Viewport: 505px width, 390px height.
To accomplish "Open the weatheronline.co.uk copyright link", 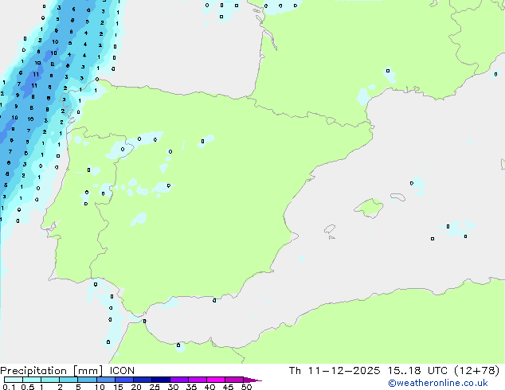I will (x=438, y=383).
